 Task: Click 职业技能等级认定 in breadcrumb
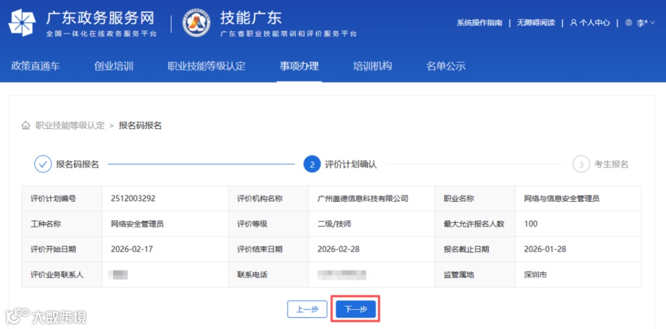coord(70,125)
